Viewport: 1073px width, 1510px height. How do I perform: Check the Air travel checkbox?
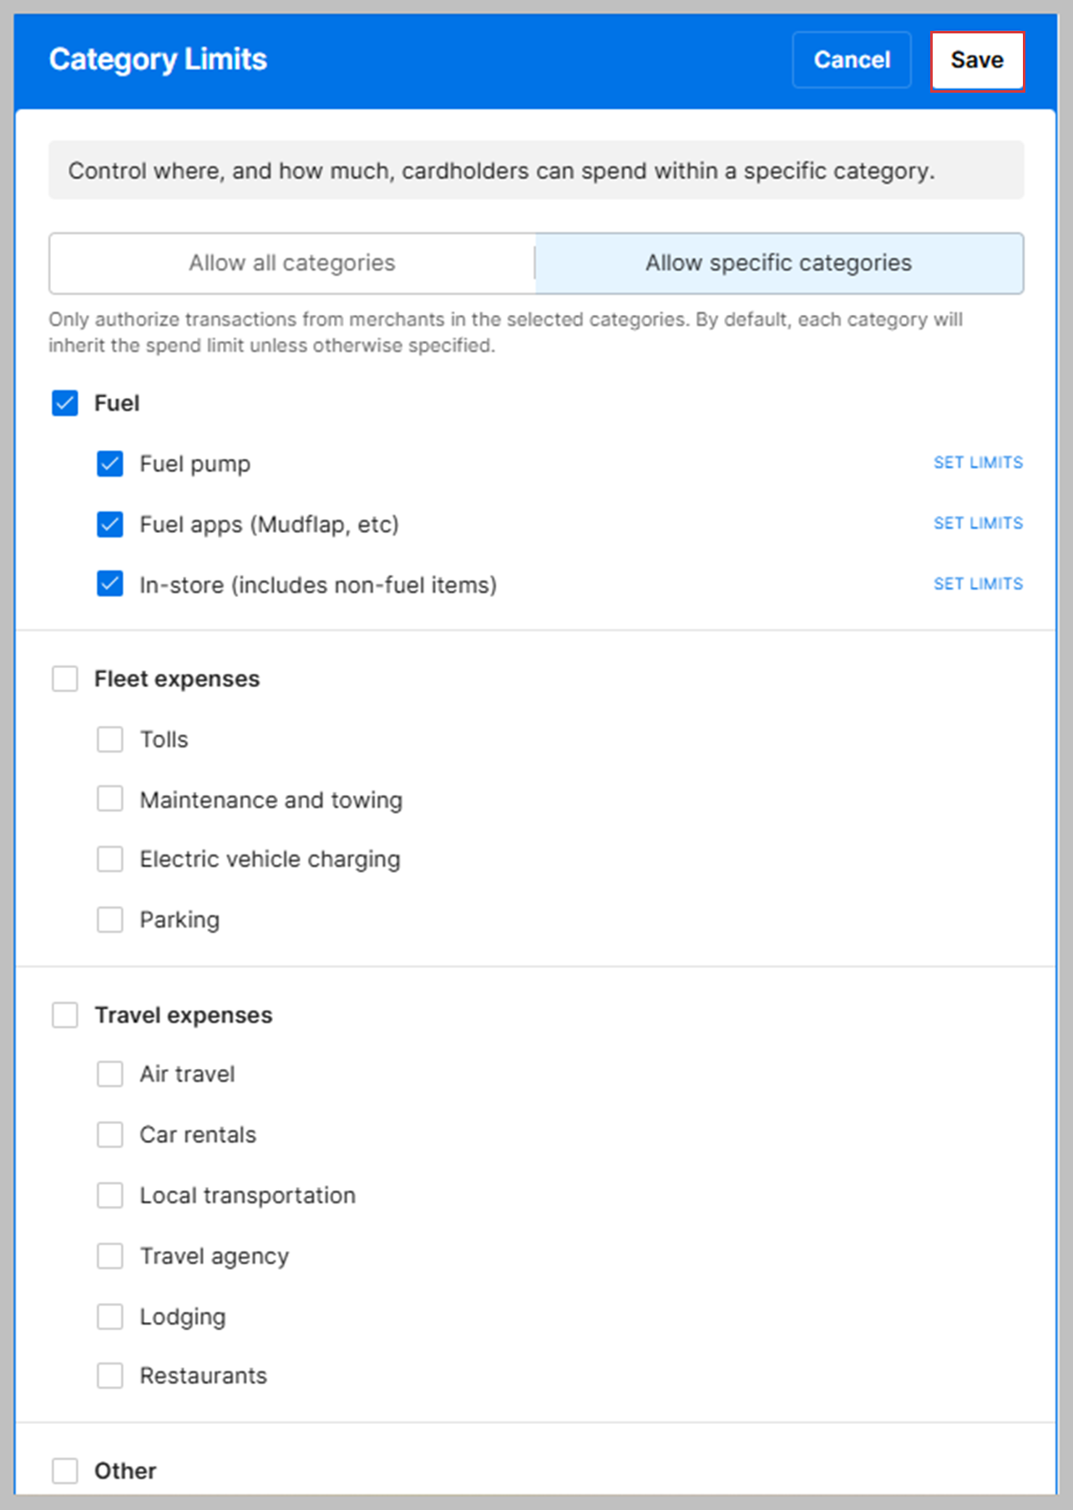[x=110, y=1074]
